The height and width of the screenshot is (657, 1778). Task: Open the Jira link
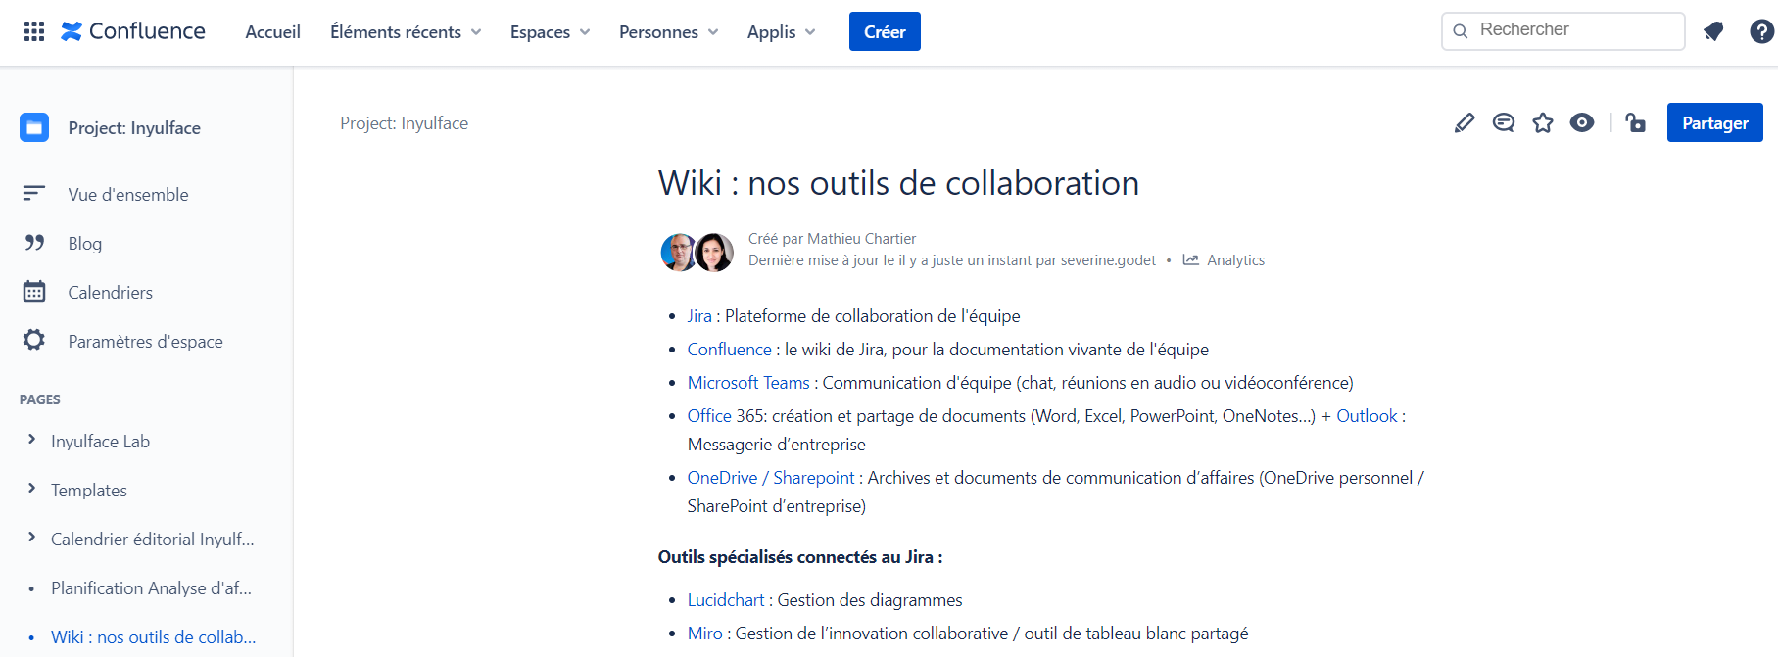pos(699,316)
